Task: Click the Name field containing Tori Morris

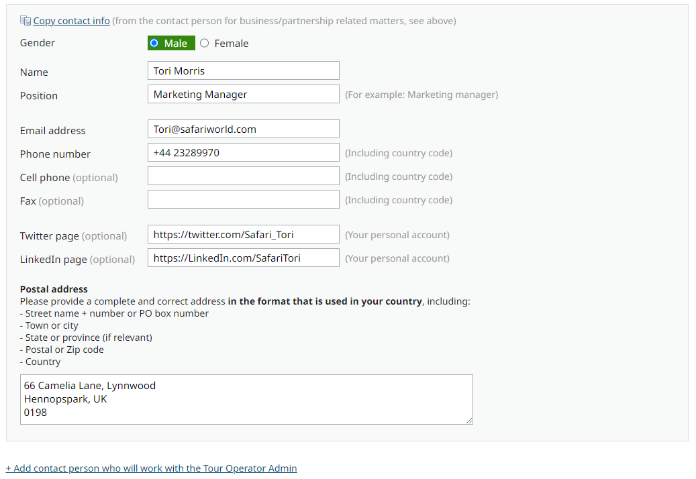Action: tap(243, 70)
